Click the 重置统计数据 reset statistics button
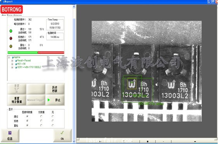Image resolution: width=218 pixels, height=144 pixels. tap(17, 100)
